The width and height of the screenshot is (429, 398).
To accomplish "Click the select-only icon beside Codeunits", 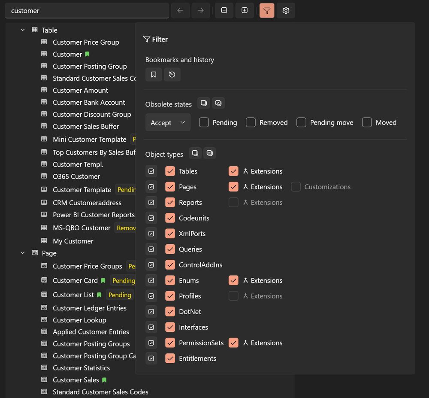I will tap(151, 218).
